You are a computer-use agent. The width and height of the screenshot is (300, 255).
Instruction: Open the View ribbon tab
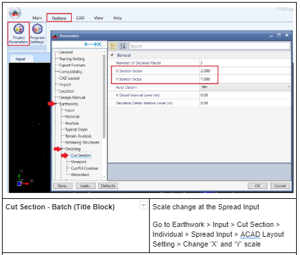pyautogui.click(x=99, y=18)
